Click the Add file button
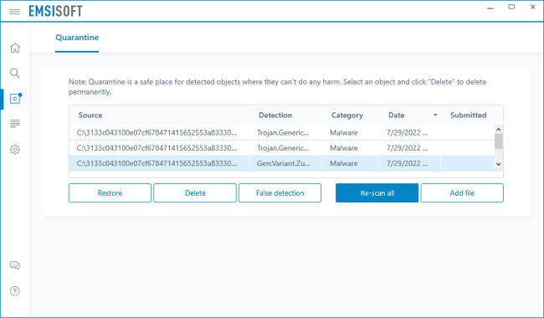Image resolution: width=544 pixels, height=318 pixels. pos(462,193)
